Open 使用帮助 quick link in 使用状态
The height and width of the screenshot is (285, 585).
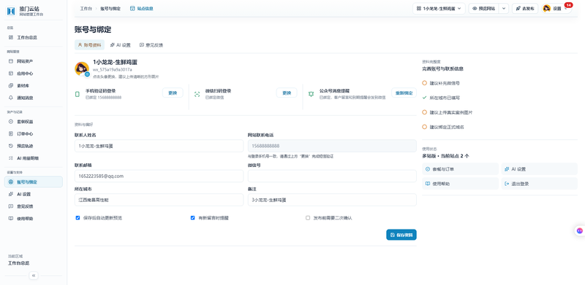(461, 184)
